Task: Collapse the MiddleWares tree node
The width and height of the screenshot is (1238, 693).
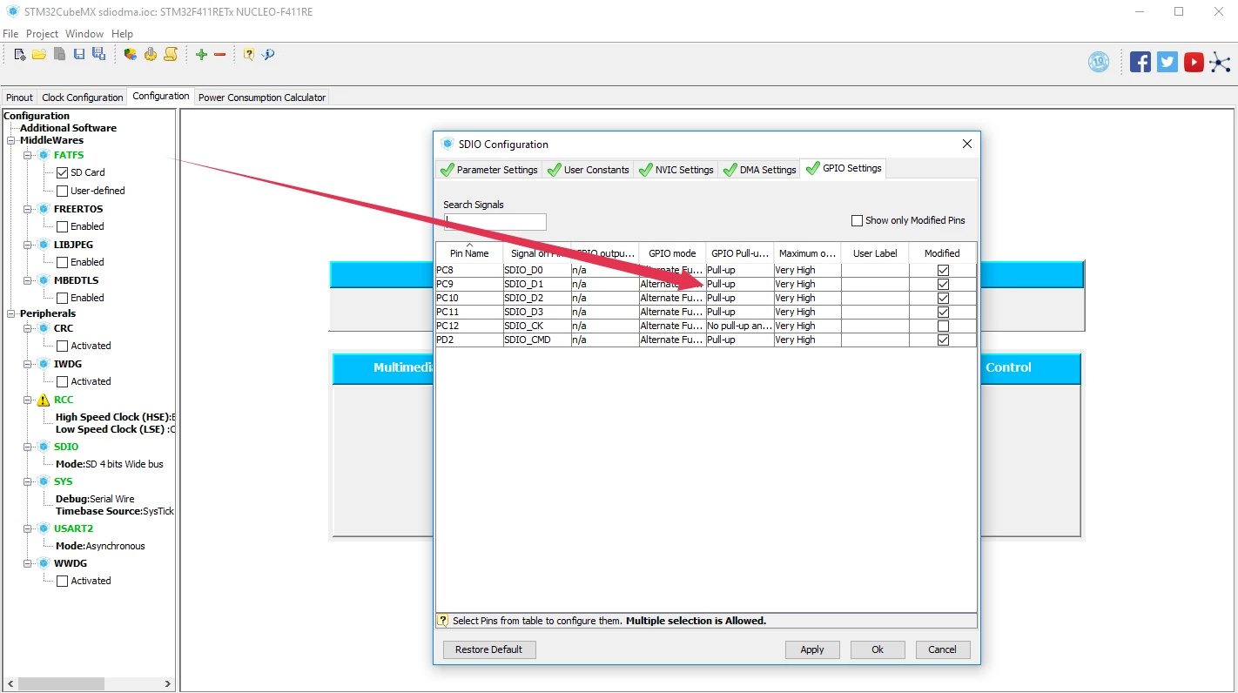Action: click(11, 140)
